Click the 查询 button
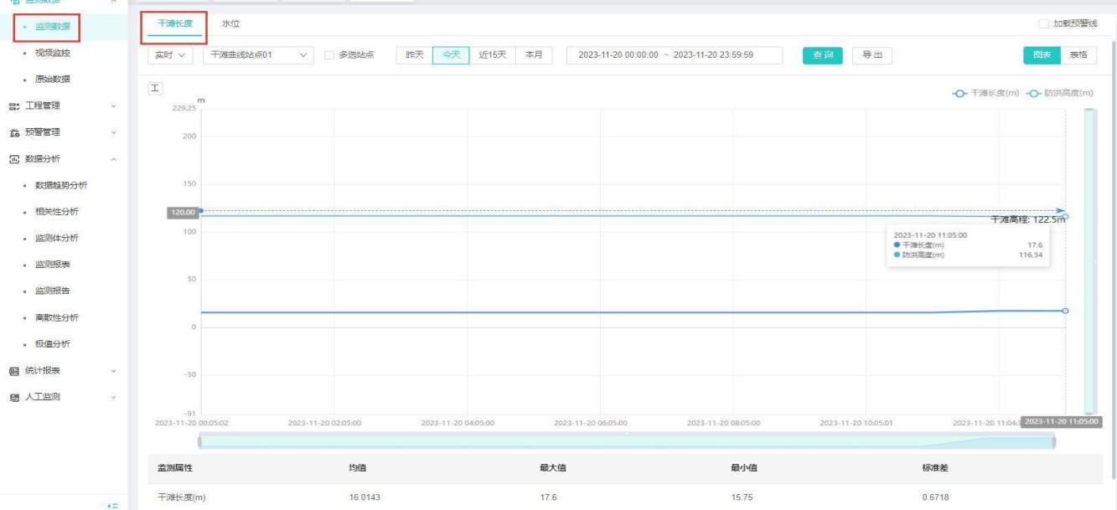 tap(822, 55)
